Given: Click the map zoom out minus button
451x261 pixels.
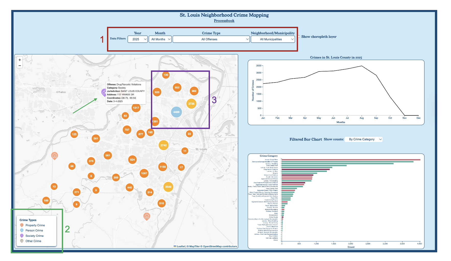Looking at the screenshot, I should [x=20, y=66].
